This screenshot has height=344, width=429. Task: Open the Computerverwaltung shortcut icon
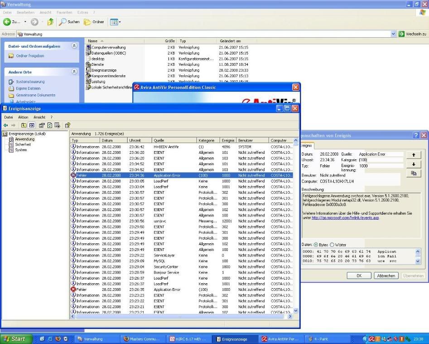click(88, 47)
